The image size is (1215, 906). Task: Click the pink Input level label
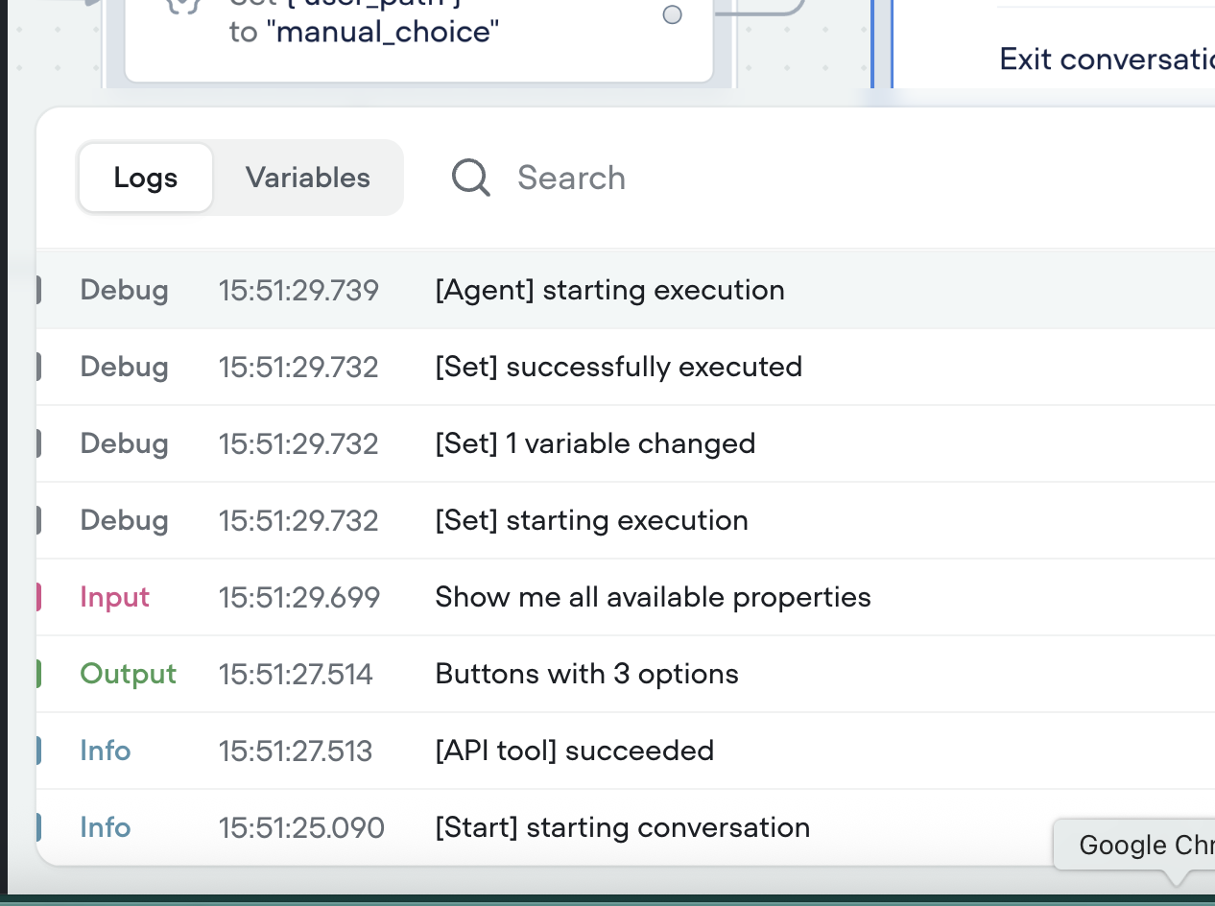(114, 597)
